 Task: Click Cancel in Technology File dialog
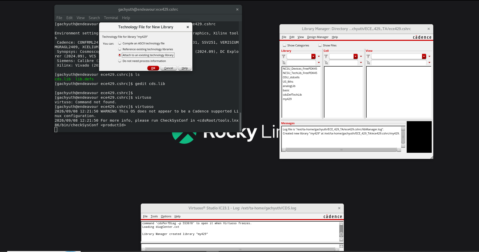click(x=169, y=68)
